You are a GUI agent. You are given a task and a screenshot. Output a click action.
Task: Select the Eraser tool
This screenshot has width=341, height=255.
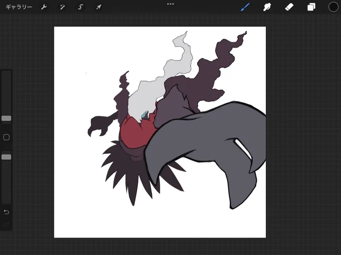point(289,7)
